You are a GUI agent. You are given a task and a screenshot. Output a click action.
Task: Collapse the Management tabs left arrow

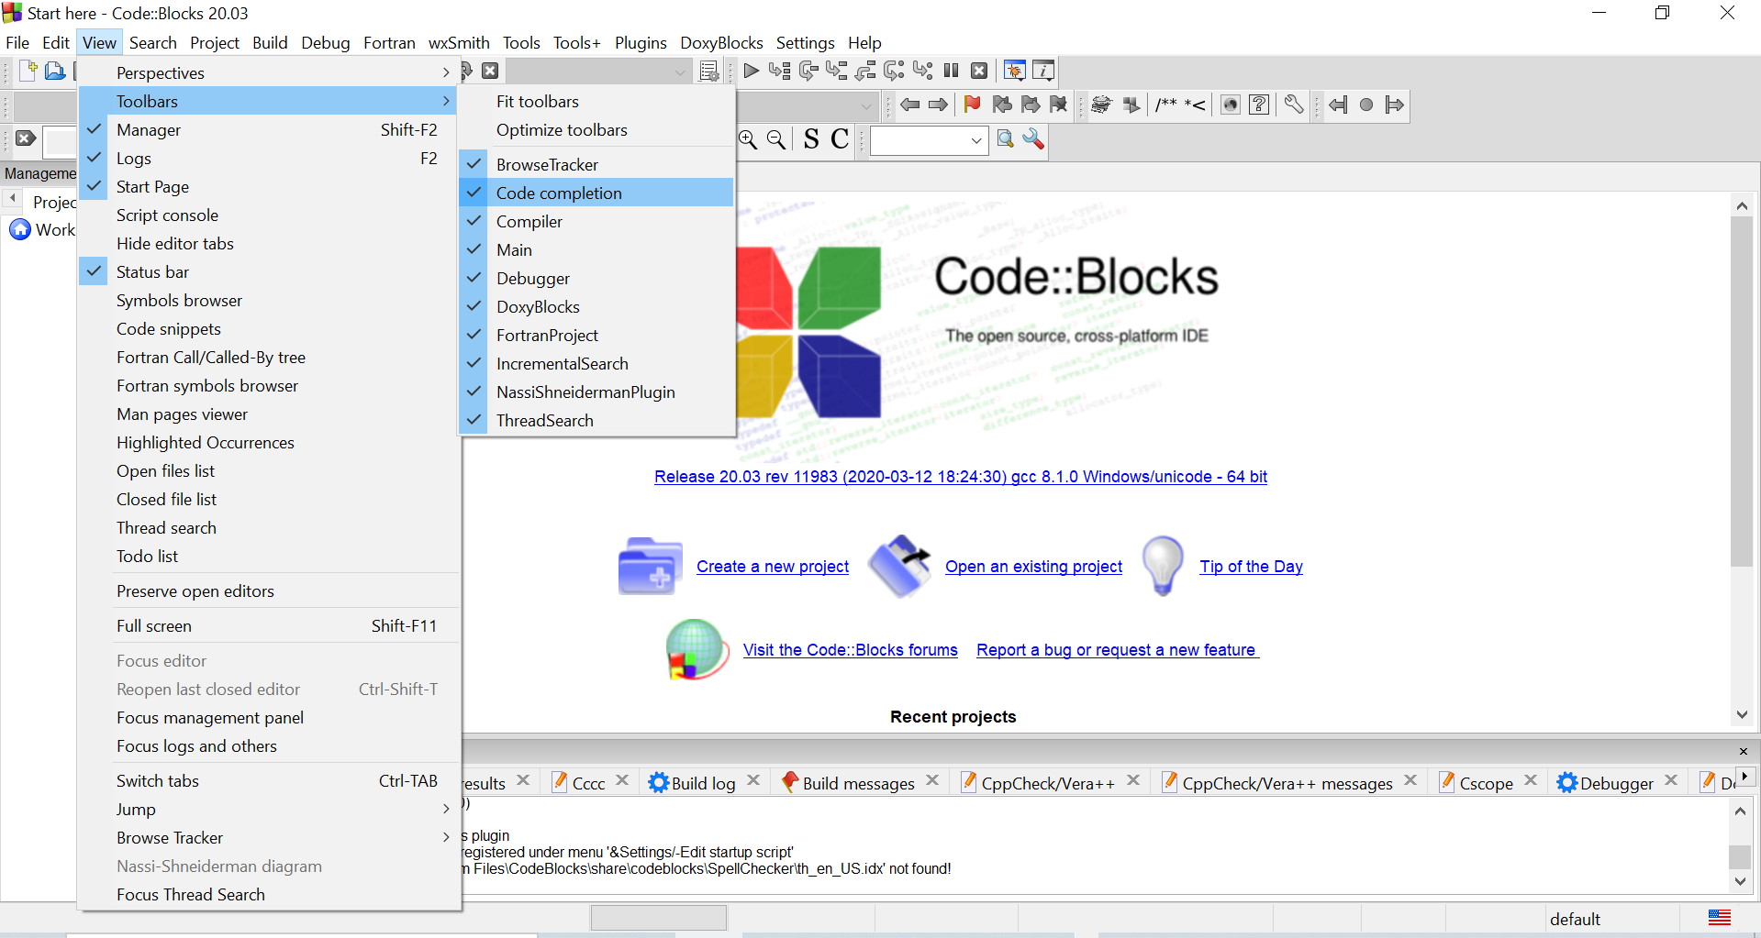(x=13, y=197)
